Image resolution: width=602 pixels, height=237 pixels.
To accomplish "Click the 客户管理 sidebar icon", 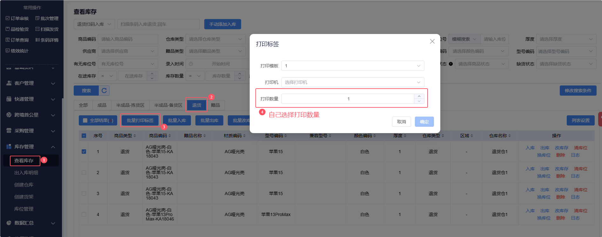I will pyautogui.click(x=9, y=83).
